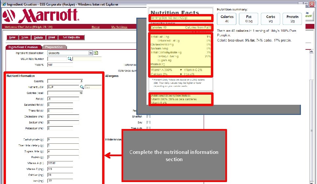Open the My Settings link

(x=119, y=27)
